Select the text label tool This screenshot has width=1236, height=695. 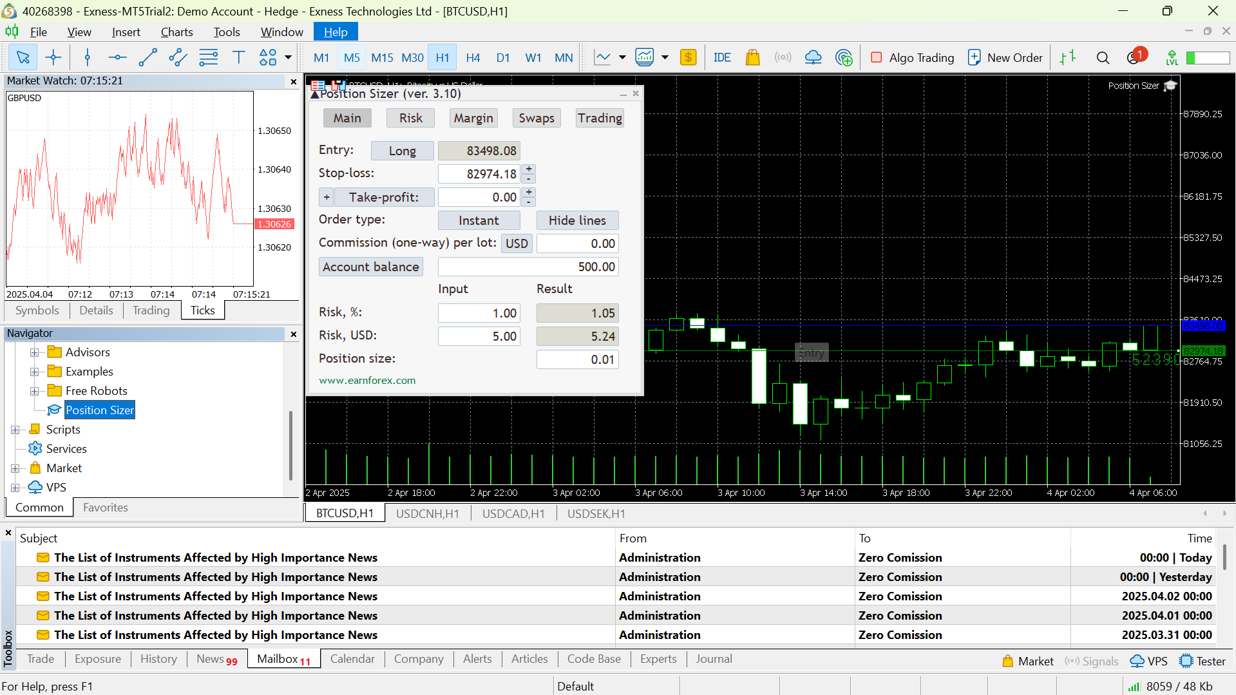(x=238, y=58)
